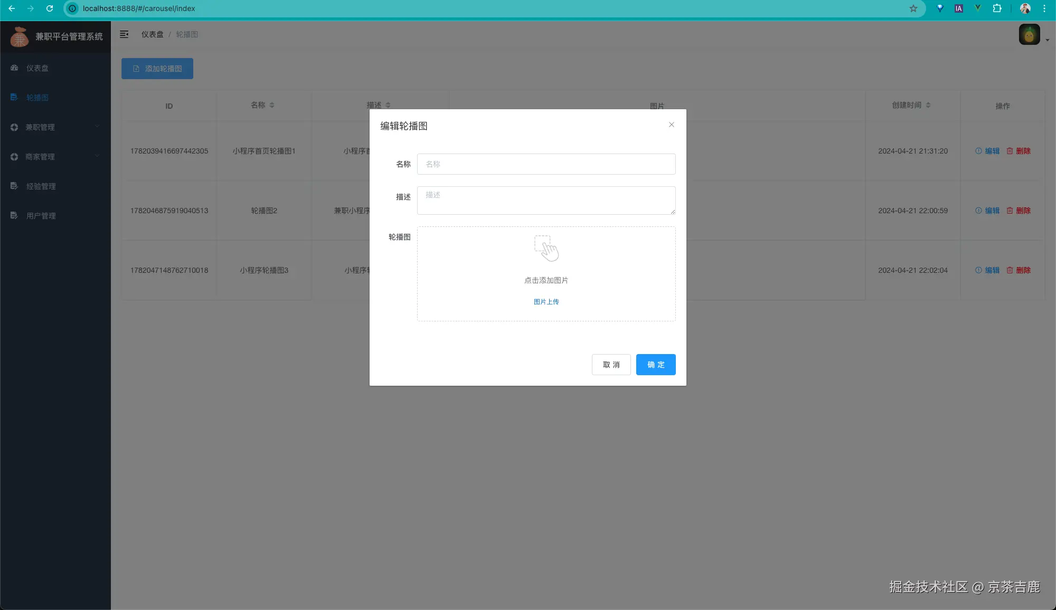1056x610 pixels.
Task: Open 经验管理 via its sidebar icon
Action: tap(14, 186)
